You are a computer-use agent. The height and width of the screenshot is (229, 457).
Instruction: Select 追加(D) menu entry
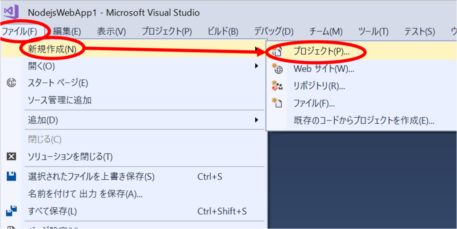(x=133, y=120)
